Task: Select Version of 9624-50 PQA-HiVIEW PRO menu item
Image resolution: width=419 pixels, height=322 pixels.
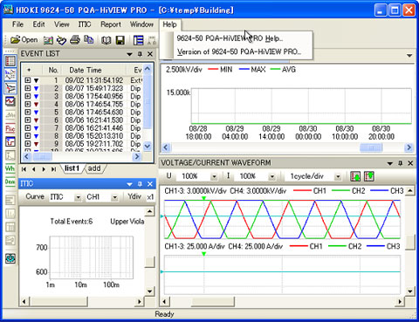Action: (x=239, y=51)
